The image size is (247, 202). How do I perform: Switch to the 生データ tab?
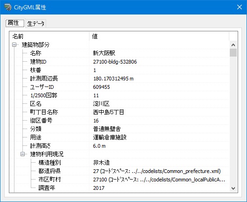(x=36, y=23)
